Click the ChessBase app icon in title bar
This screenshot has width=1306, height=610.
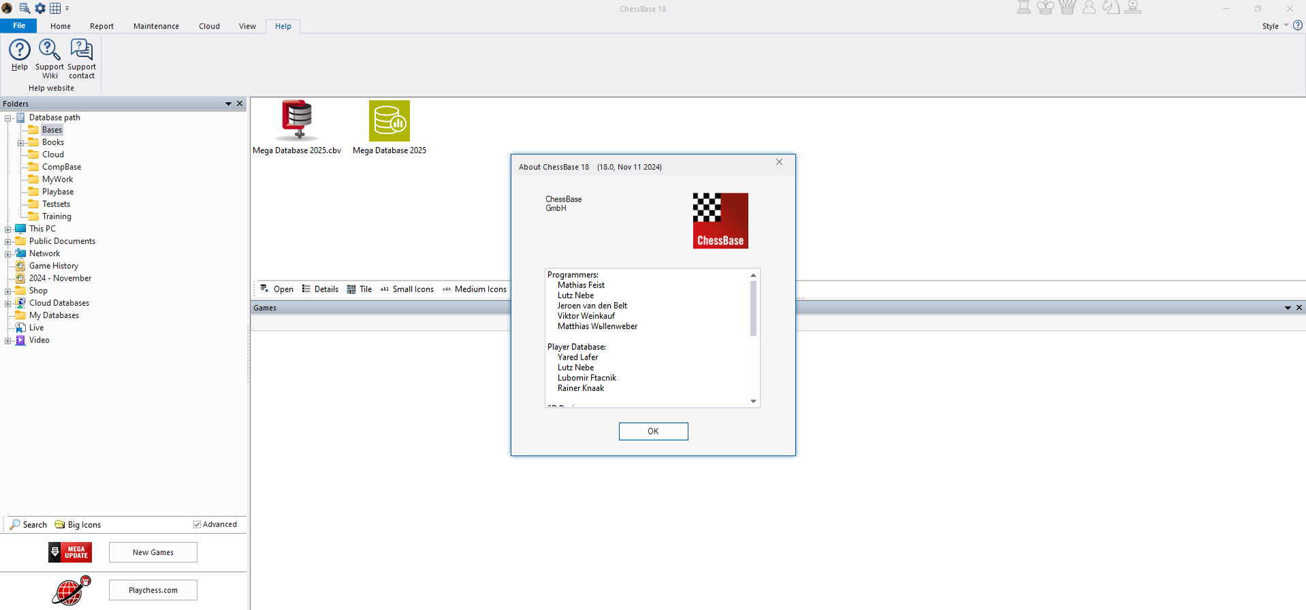[x=7, y=8]
